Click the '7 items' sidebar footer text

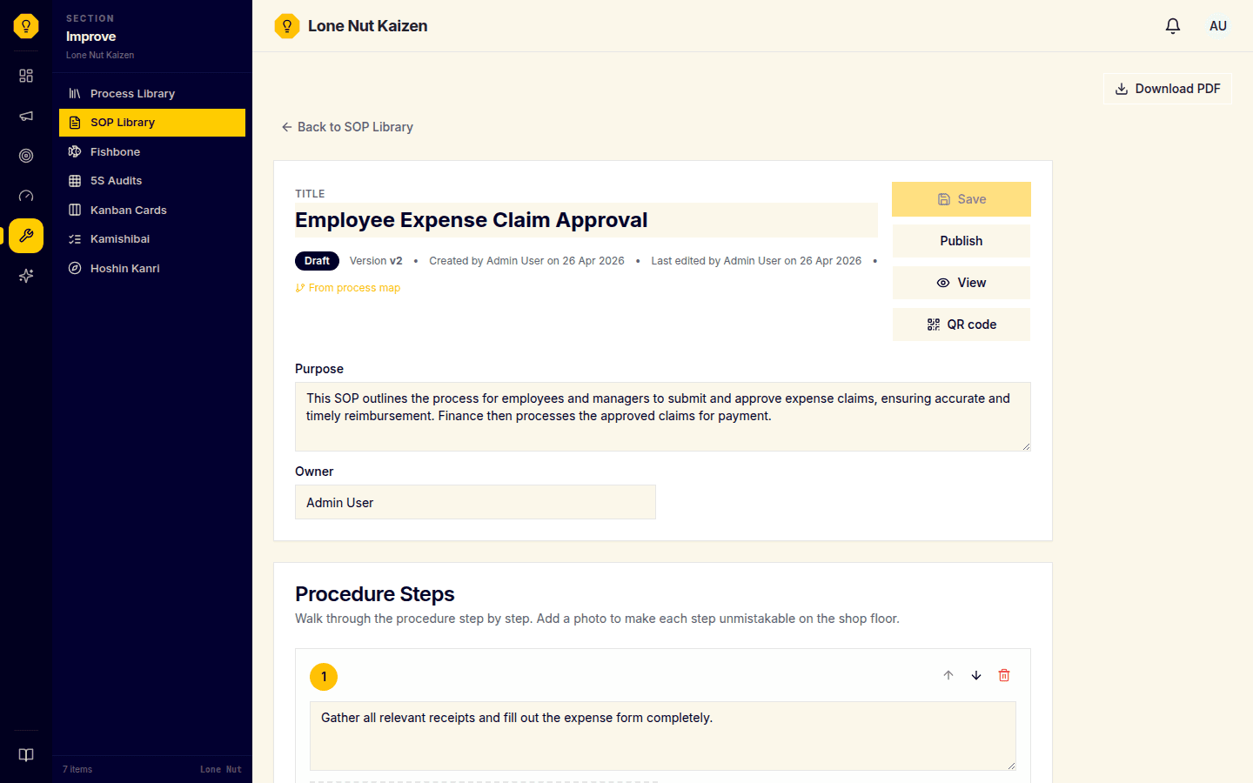click(77, 769)
